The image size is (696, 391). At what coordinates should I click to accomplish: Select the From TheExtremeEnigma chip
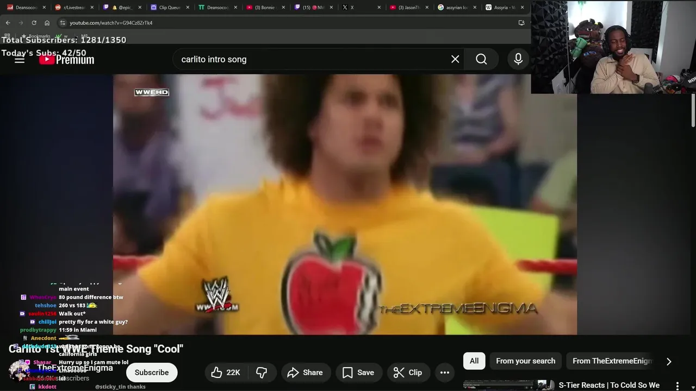pos(612,361)
